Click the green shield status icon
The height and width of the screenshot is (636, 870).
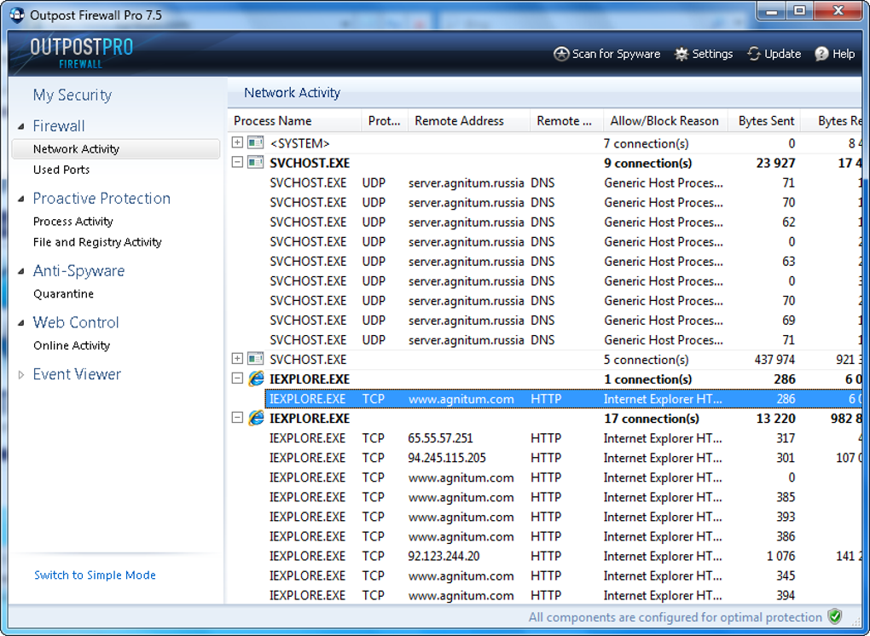point(834,616)
